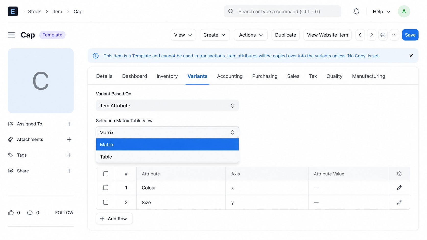Click the search command input
This screenshot has width=427, height=240.
[x=282, y=11]
